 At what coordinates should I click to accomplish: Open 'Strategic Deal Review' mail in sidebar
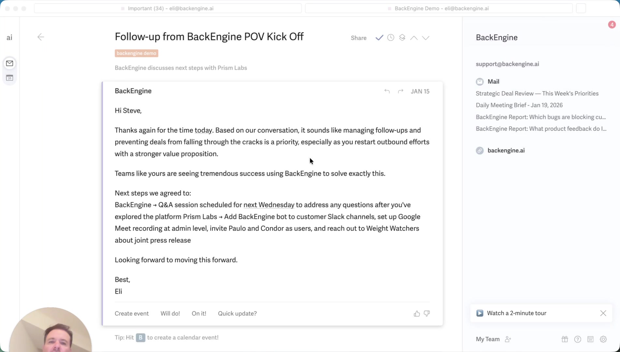(x=537, y=94)
